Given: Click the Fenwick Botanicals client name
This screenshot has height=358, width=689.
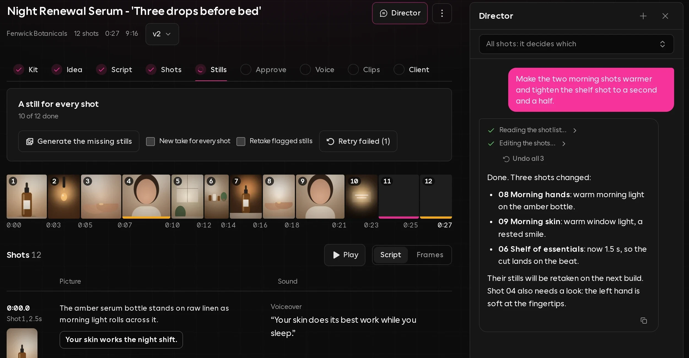Looking at the screenshot, I should click(x=37, y=34).
